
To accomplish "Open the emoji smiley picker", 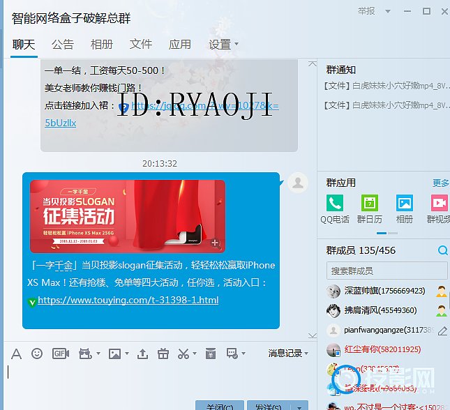I will [x=37, y=354].
